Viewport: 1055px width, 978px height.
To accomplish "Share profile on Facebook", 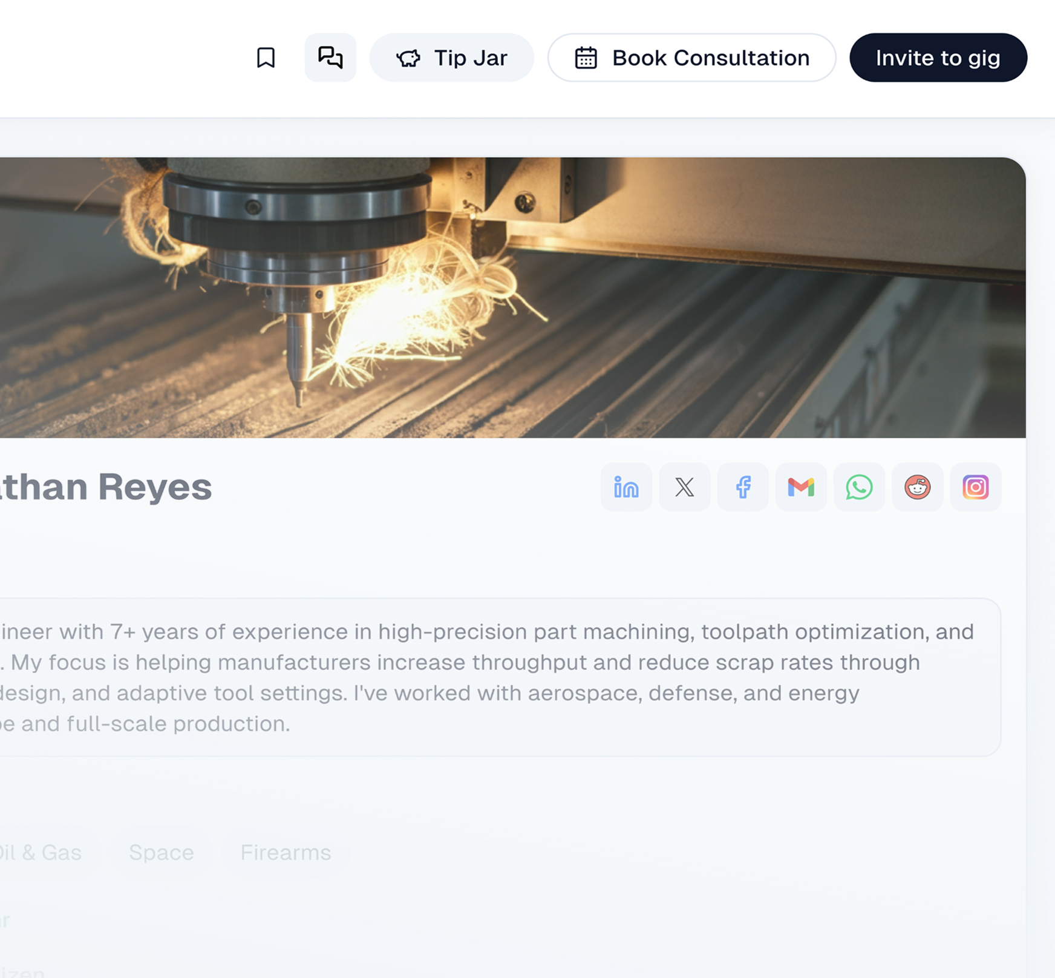I will (x=743, y=487).
